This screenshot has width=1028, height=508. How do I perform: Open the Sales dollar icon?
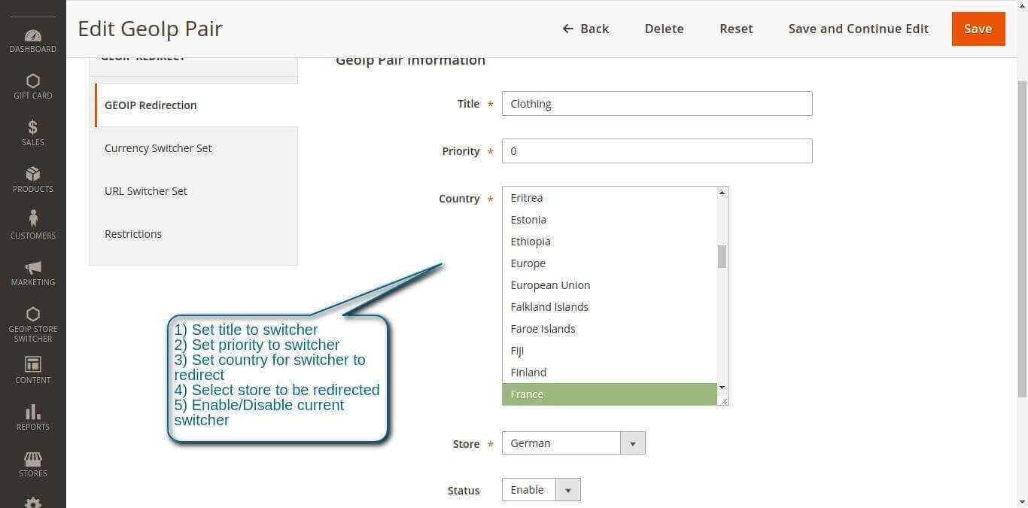tap(33, 128)
